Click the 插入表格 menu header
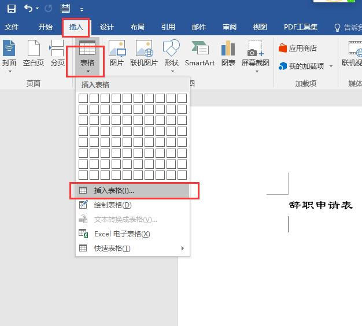 coord(95,85)
